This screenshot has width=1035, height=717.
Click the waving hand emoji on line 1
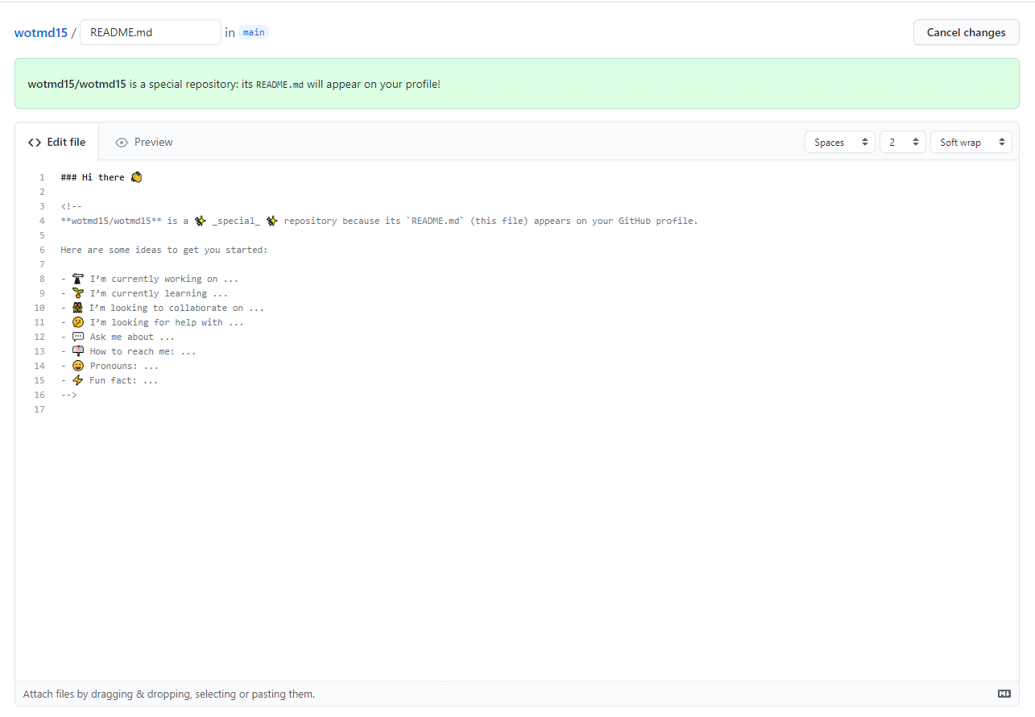coord(135,176)
